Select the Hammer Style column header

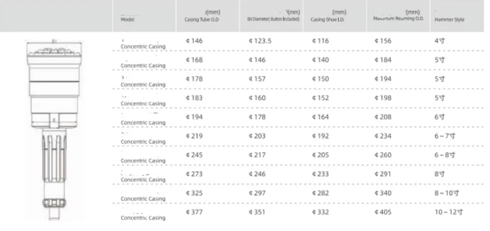coord(450,19)
